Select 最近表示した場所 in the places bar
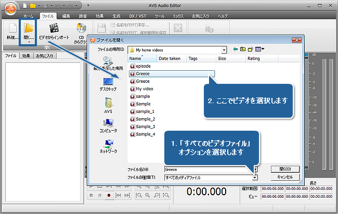This screenshot has height=214, width=338. click(x=108, y=64)
